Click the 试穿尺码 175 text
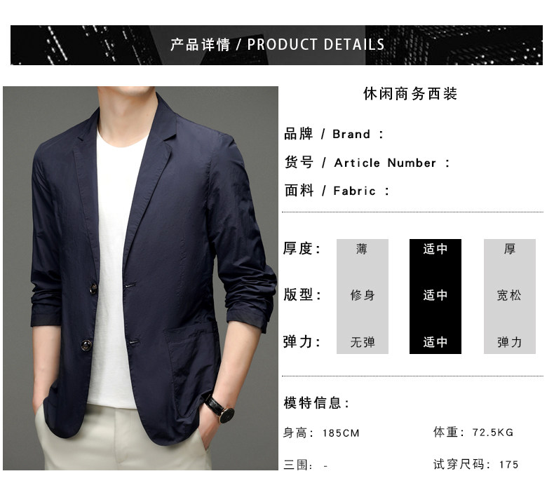Viewport: 554px width, 490px height. point(475,464)
